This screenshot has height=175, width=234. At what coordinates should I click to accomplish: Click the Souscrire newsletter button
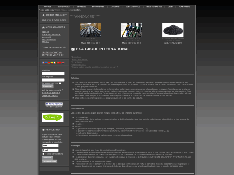tap(47, 158)
